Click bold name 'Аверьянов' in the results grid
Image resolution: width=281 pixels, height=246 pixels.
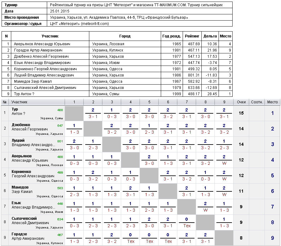point(22,156)
